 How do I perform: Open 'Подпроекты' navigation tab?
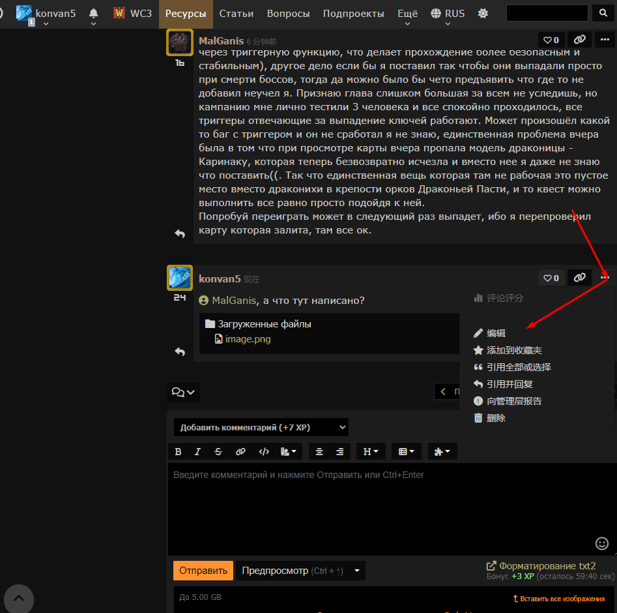353,14
